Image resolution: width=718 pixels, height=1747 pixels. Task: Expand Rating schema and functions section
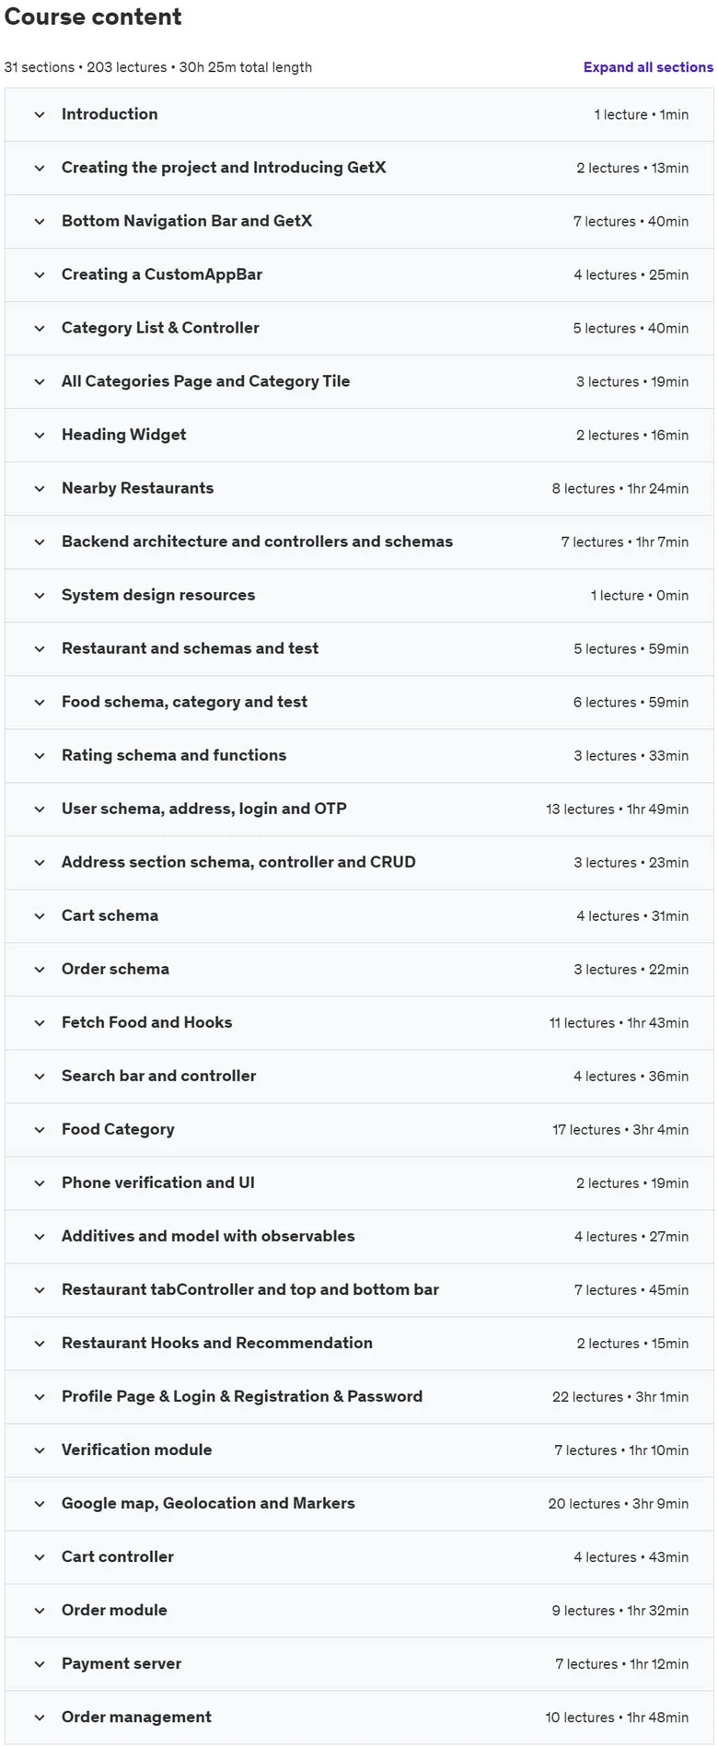coord(359,755)
